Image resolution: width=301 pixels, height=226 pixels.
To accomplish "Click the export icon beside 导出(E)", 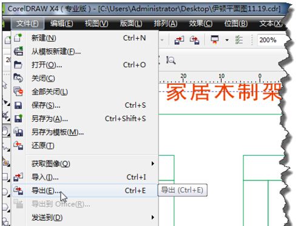I will (18, 190).
